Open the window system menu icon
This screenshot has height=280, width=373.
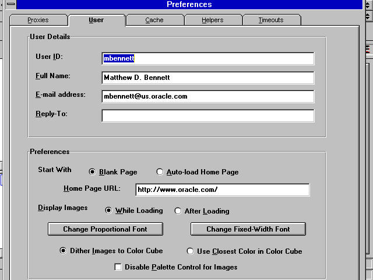coord(10,5)
